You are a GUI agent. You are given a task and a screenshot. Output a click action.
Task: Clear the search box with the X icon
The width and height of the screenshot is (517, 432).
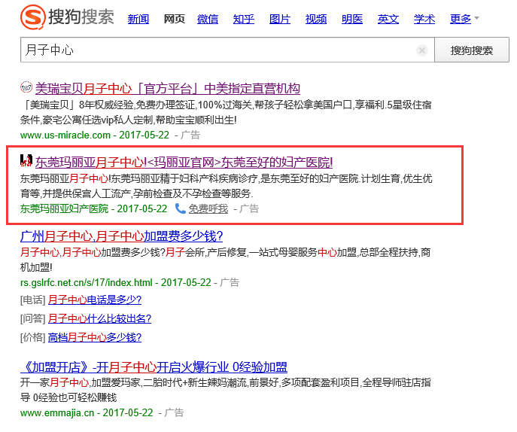[422, 50]
